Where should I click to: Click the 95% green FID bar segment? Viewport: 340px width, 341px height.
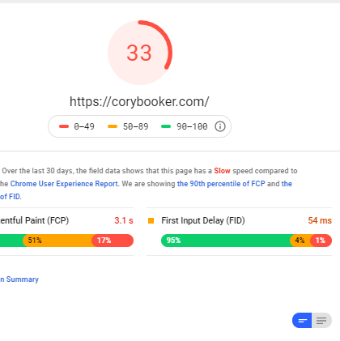coord(226,241)
